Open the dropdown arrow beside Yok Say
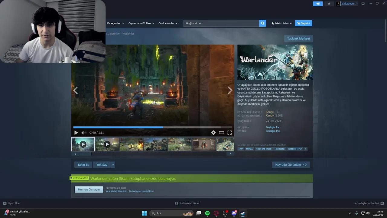 coord(113,165)
